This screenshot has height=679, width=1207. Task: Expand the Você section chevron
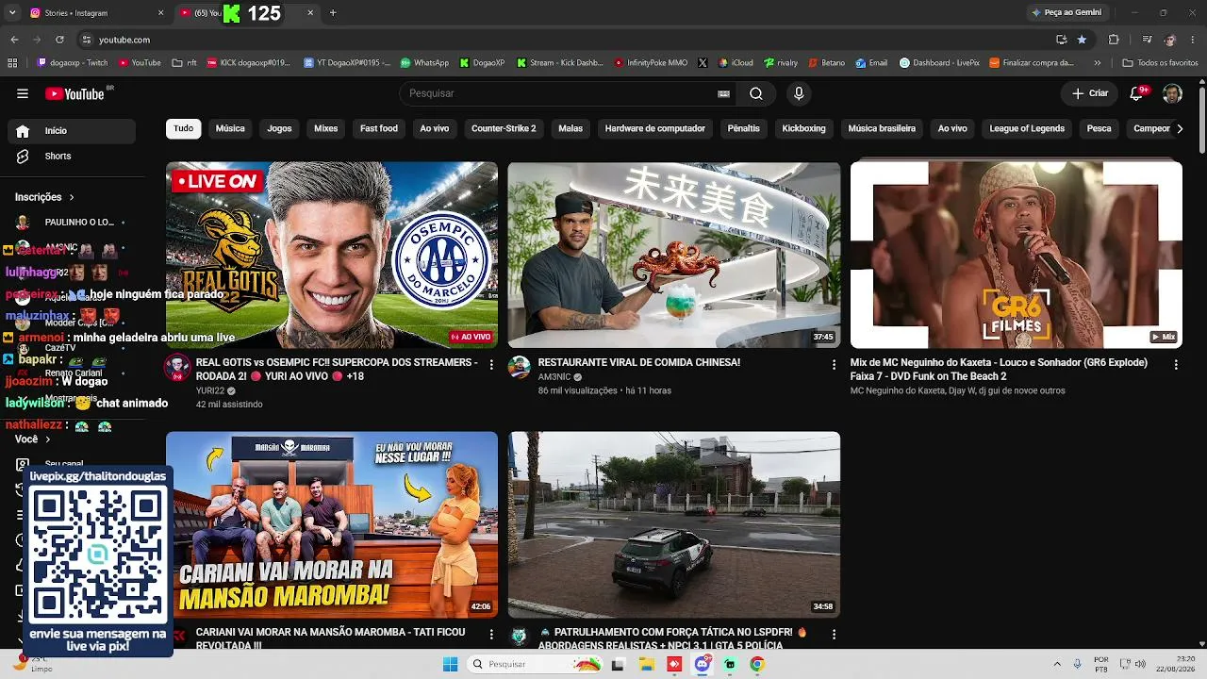point(48,439)
